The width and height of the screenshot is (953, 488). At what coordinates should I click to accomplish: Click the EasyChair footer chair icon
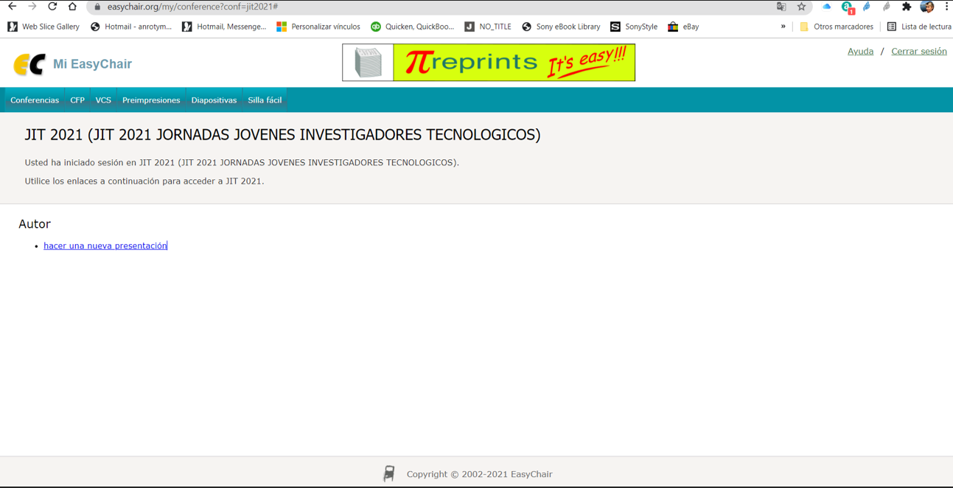pyautogui.click(x=389, y=473)
